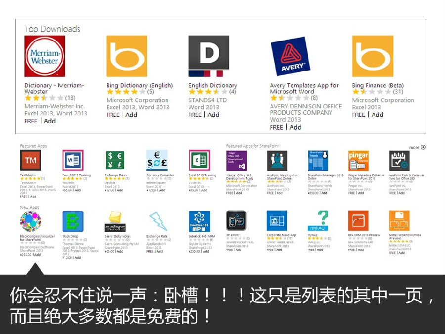Click the star rating of Dictionary - Merriam-Webster
This screenshot has width=445, height=334.
[x=44, y=98]
